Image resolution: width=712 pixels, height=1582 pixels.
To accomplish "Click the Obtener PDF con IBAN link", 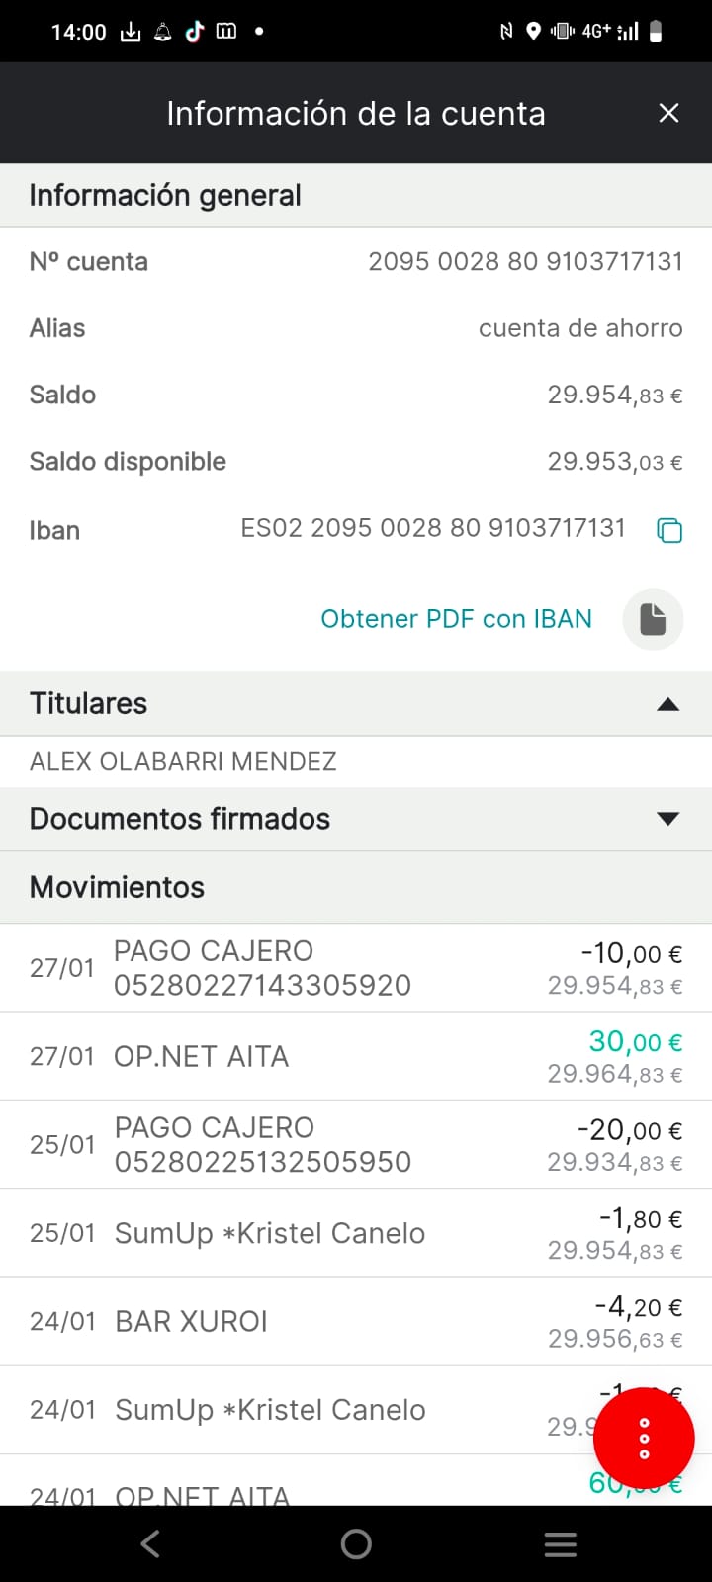I will click(456, 619).
